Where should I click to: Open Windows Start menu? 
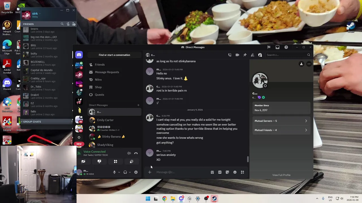[148, 199]
